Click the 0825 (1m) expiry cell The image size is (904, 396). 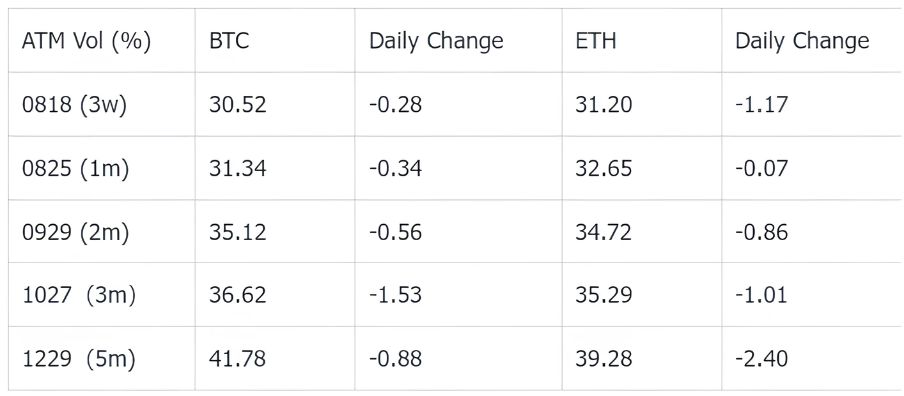[75, 168]
